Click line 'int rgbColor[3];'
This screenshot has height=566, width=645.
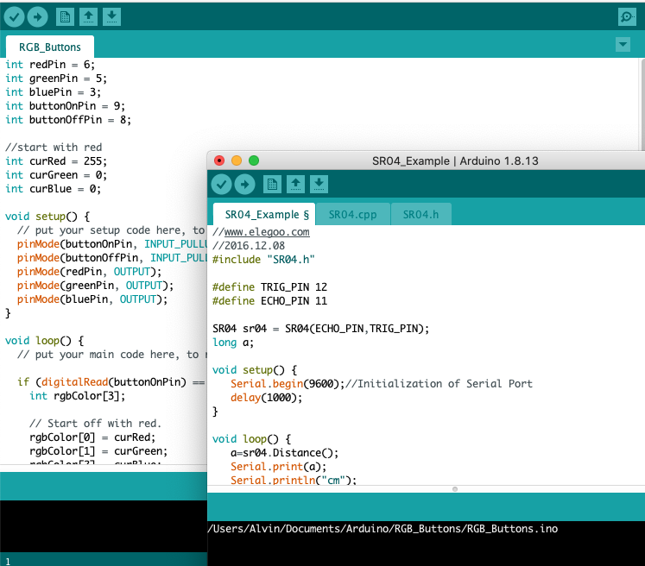78,396
